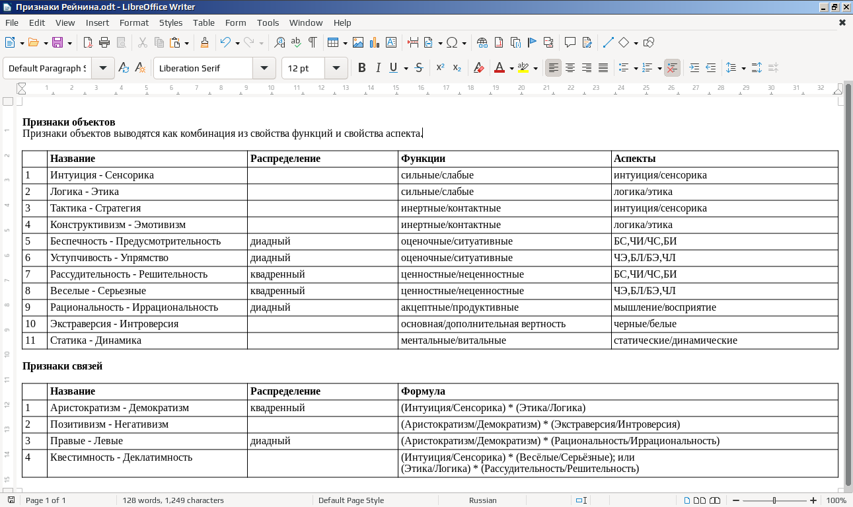Create a new document with the New icon
The height and width of the screenshot is (507, 853).
point(10,43)
